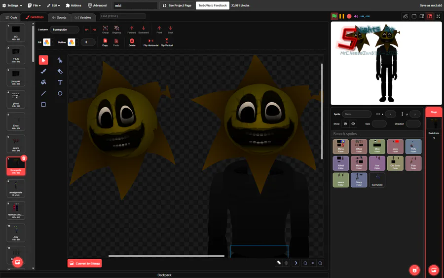This screenshot has width=444, height=278.
Task: Switch to the Sounds tab
Action: click(x=59, y=17)
